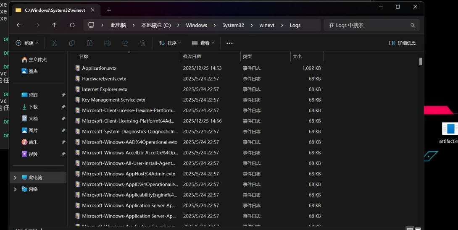Click the Rename icon in toolbar
The width and height of the screenshot is (458, 230).
(107, 43)
